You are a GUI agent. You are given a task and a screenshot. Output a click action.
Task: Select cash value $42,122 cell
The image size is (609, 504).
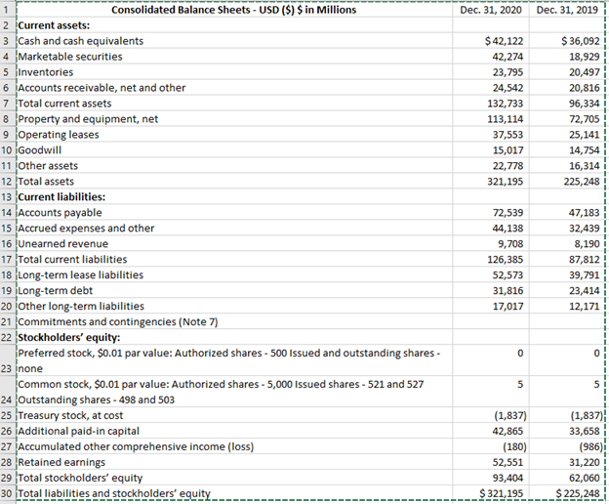(x=491, y=41)
